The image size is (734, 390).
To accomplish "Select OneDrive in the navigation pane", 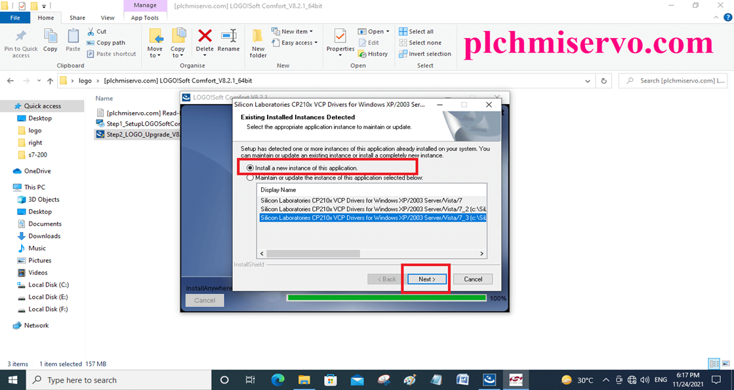I will click(37, 171).
